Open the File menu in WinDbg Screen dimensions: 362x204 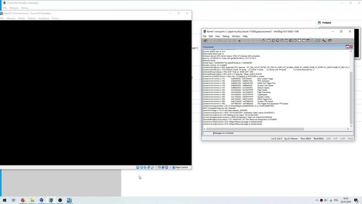(205, 36)
